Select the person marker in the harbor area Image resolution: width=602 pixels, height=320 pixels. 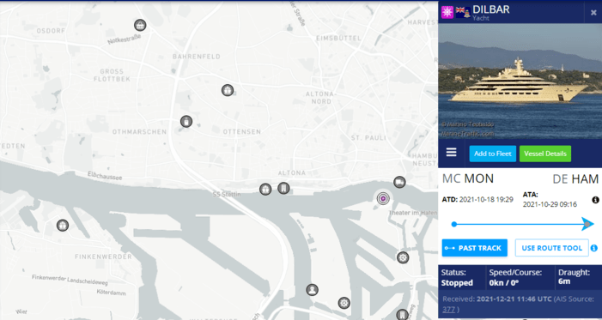point(312,290)
